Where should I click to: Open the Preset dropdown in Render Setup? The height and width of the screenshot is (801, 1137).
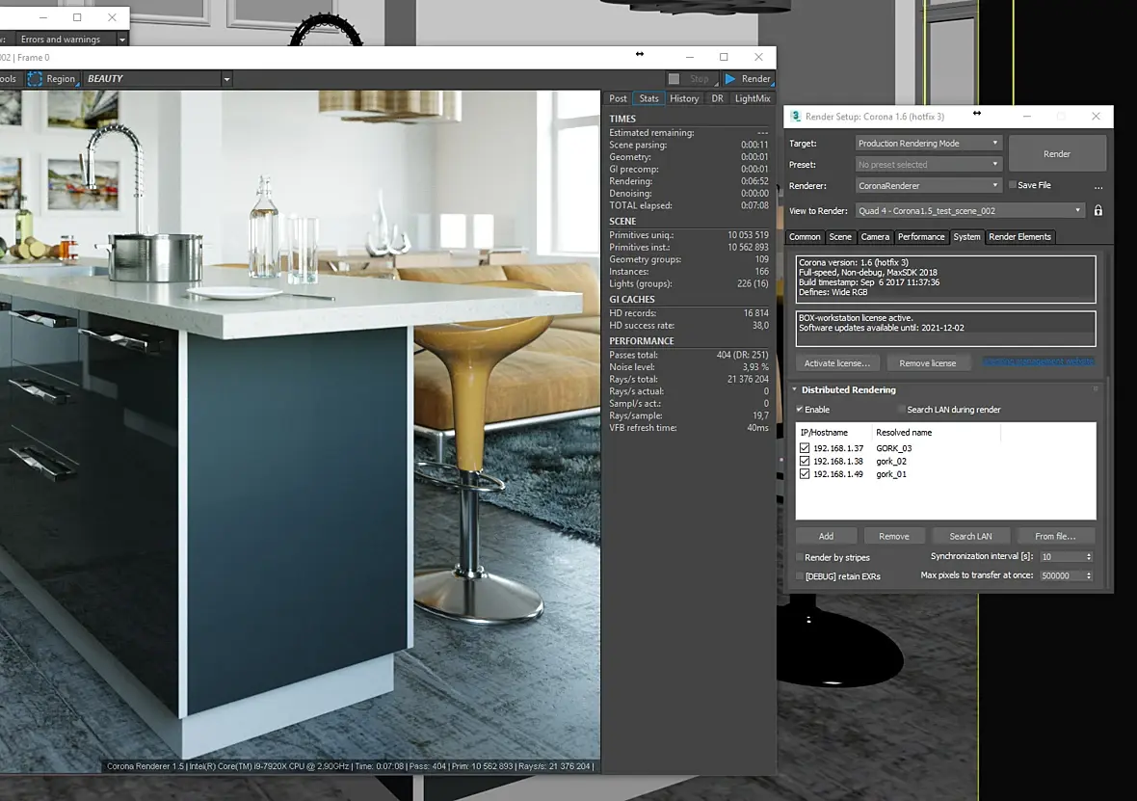tap(929, 165)
